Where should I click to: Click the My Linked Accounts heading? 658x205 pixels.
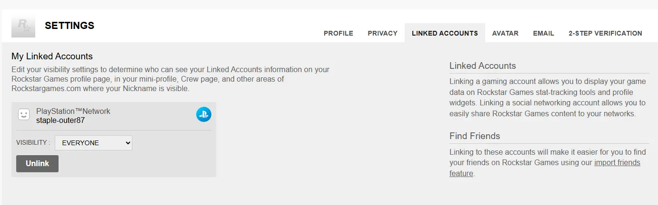click(52, 56)
